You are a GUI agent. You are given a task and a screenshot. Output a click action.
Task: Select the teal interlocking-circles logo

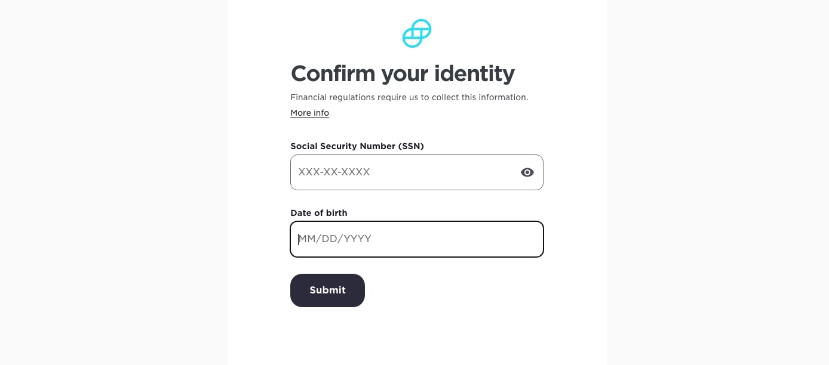pyautogui.click(x=417, y=33)
